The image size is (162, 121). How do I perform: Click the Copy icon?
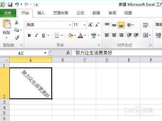(x=17, y=30)
